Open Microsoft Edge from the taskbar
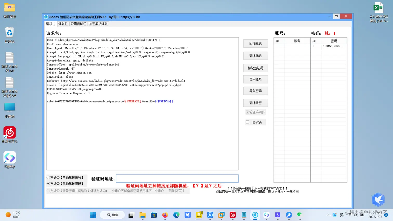This screenshot has height=221, width=393. 176,215
